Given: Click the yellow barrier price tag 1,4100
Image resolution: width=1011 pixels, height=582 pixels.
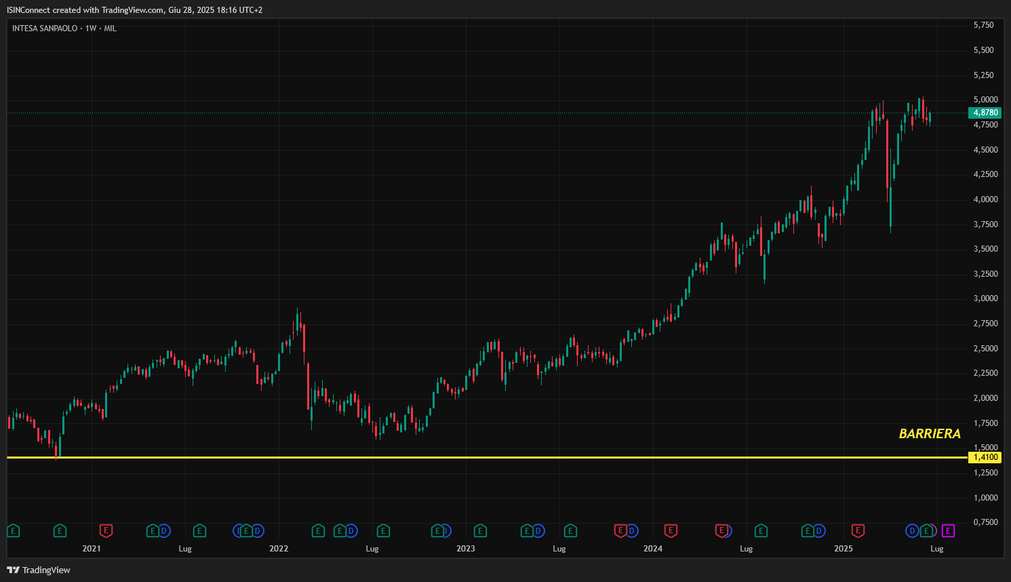Looking at the screenshot, I should [985, 457].
